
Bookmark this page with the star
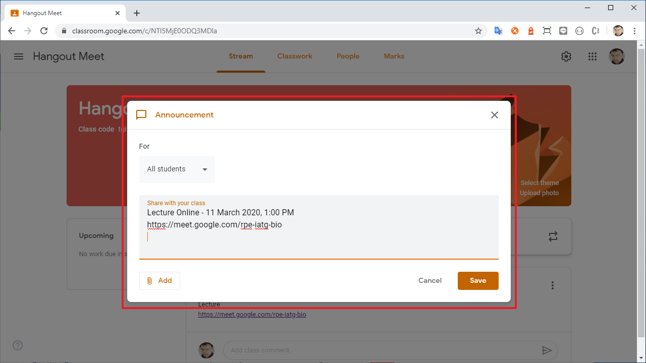click(478, 31)
